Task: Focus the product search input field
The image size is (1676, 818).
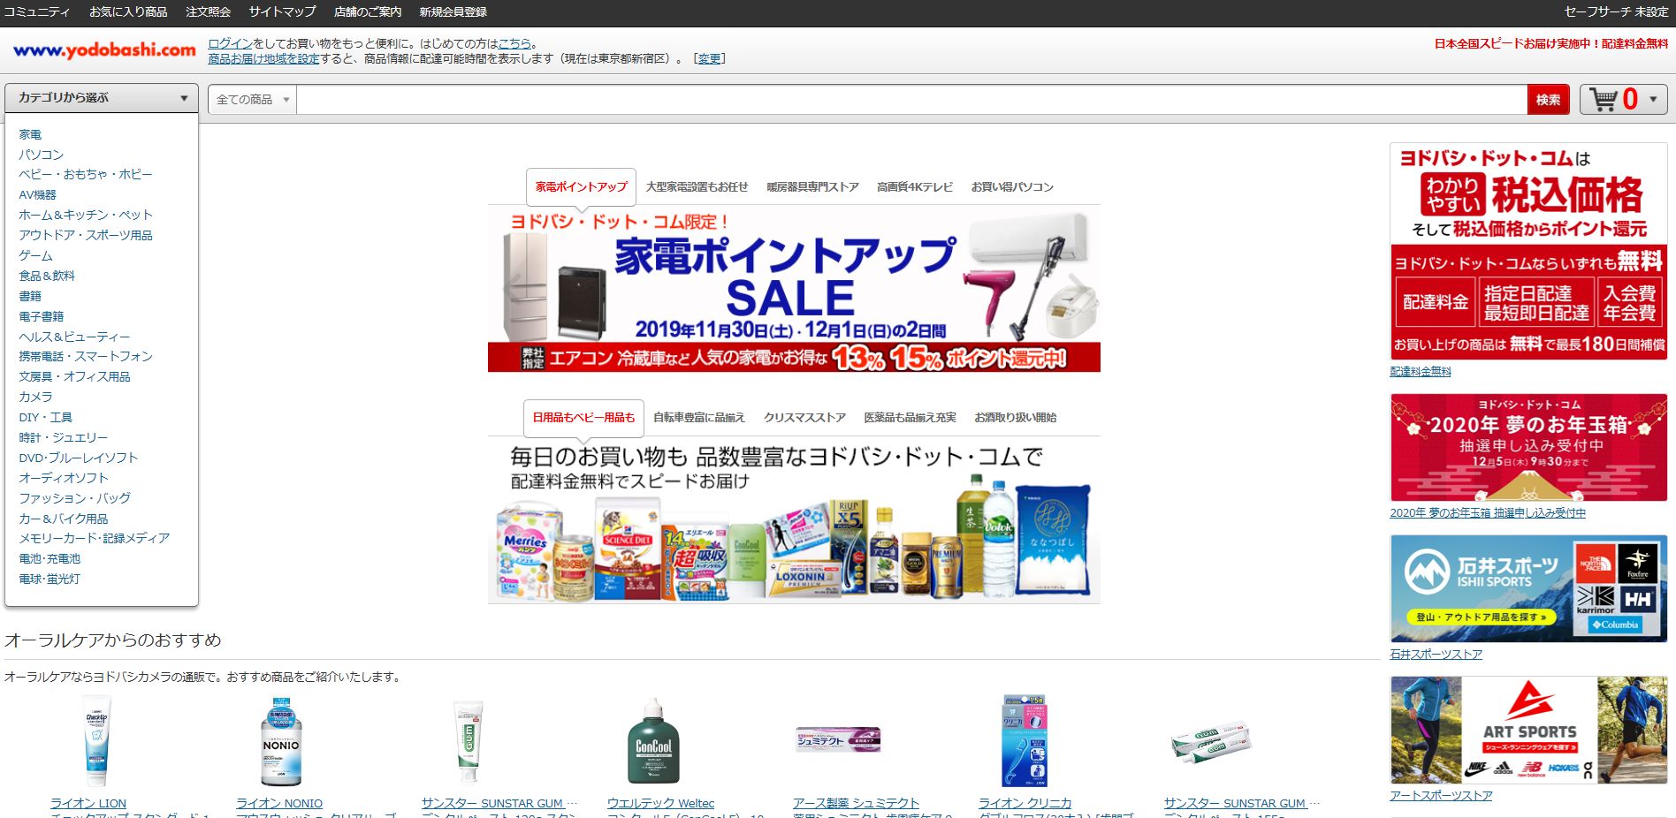Action: 911,100
